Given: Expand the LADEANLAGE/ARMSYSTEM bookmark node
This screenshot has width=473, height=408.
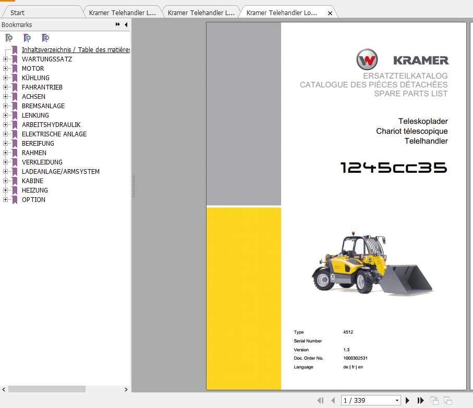Looking at the screenshot, I should point(5,171).
